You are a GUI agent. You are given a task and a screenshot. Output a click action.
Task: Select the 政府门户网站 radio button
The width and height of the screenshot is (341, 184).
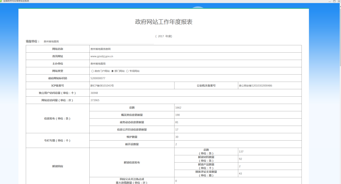pos(92,71)
